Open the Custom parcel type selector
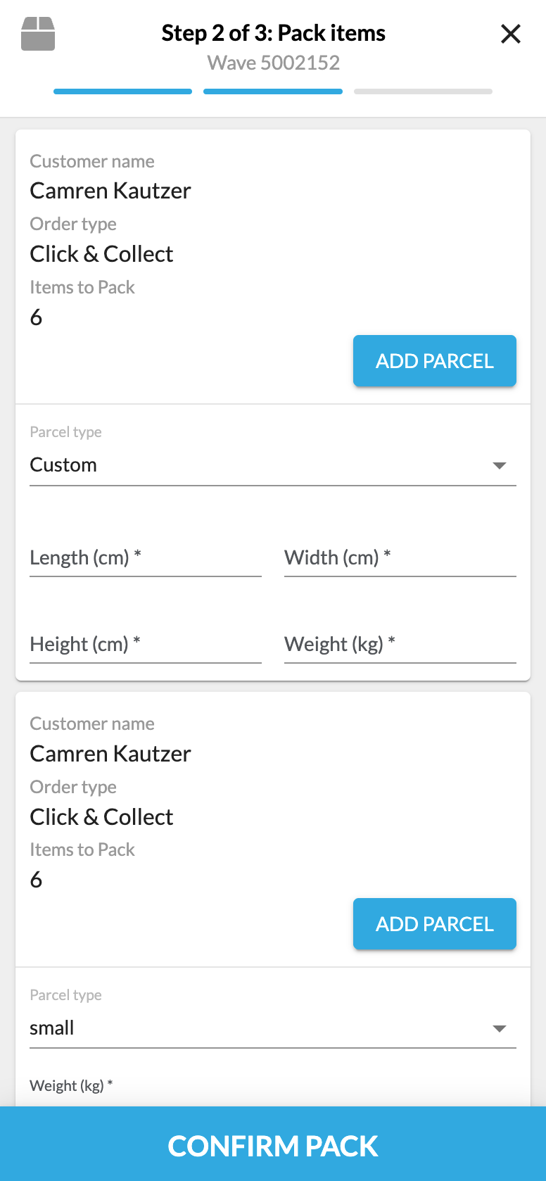Screen dimensions: 546x1181 point(273,465)
